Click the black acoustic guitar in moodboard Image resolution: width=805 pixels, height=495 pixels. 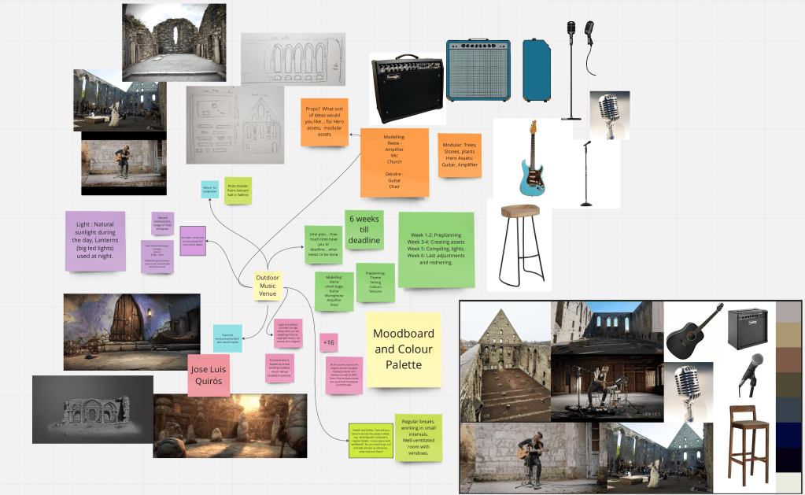[692, 331]
